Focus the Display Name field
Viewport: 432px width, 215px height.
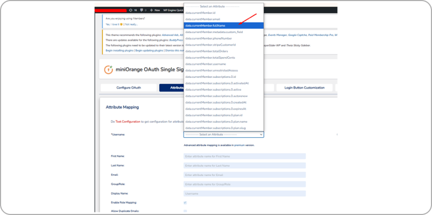coord(244,193)
